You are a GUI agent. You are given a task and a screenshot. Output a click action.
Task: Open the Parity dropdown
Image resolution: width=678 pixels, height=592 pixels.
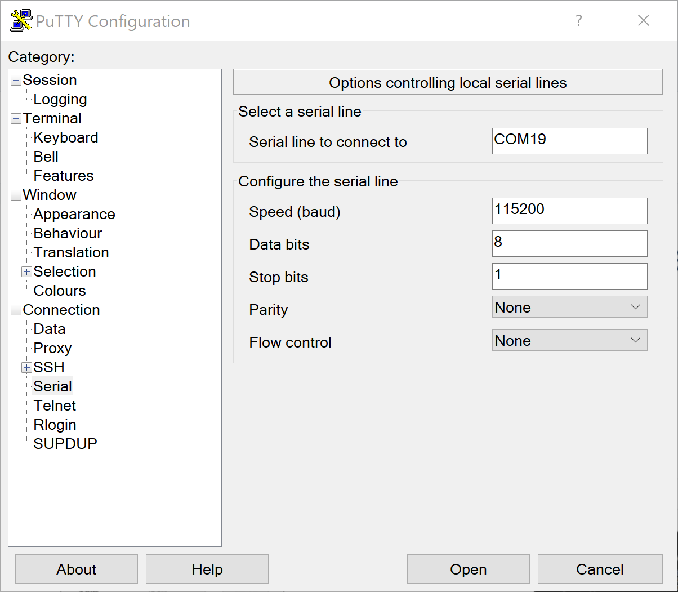(x=569, y=307)
